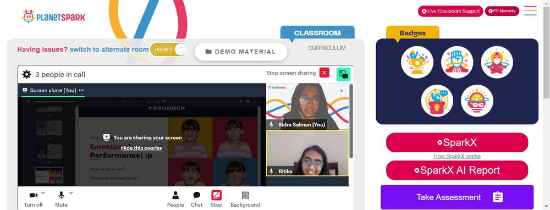Open the Background effects option
Image resolution: width=550 pixels, height=210 pixels.
(x=245, y=199)
